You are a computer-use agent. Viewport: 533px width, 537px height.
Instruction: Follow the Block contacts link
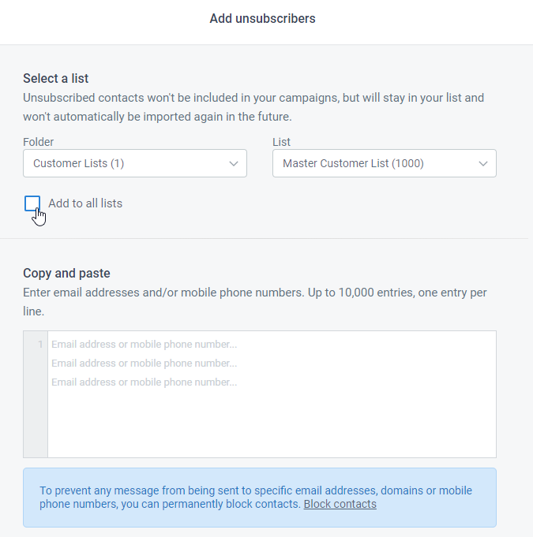pyautogui.click(x=340, y=504)
